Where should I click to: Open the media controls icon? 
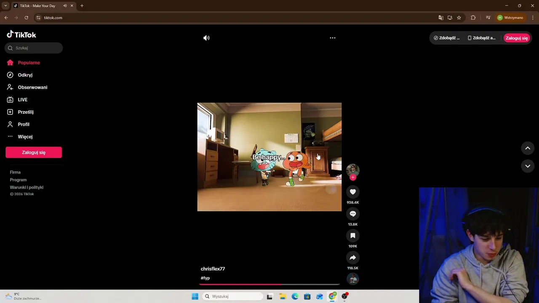pyautogui.click(x=488, y=18)
